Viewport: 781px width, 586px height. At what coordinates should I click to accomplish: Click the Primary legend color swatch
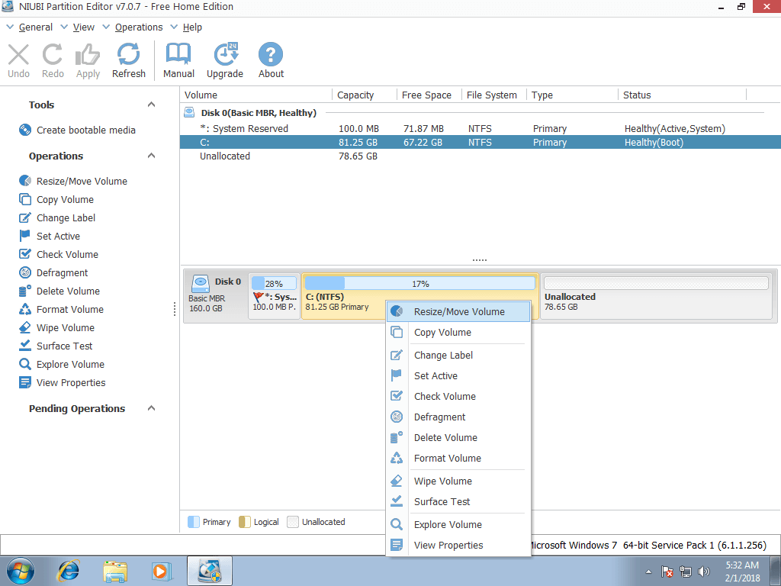pyautogui.click(x=193, y=522)
